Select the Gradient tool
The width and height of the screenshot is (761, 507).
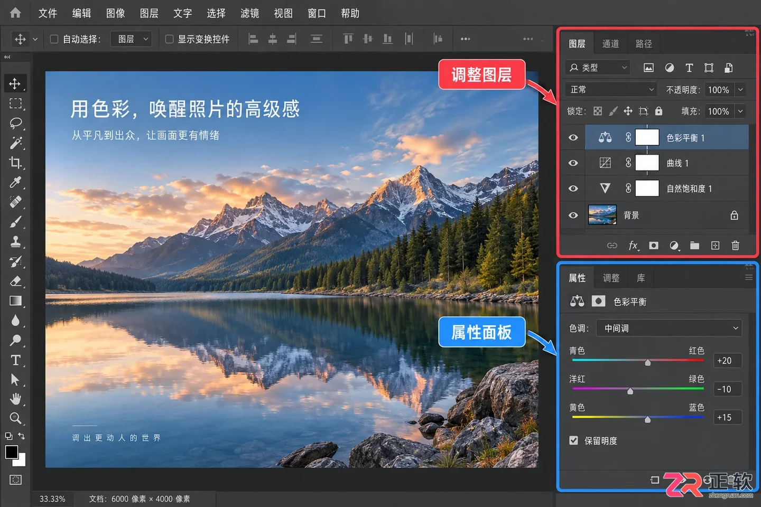(x=15, y=301)
